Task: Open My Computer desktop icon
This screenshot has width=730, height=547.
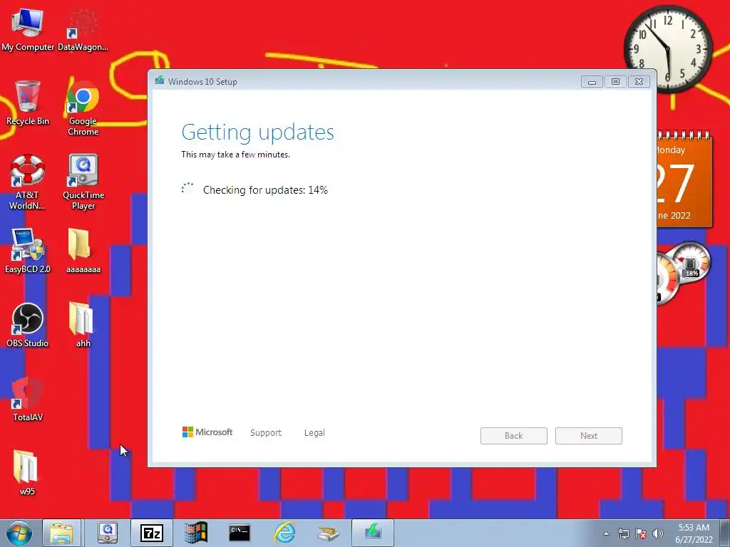Action: click(28, 30)
